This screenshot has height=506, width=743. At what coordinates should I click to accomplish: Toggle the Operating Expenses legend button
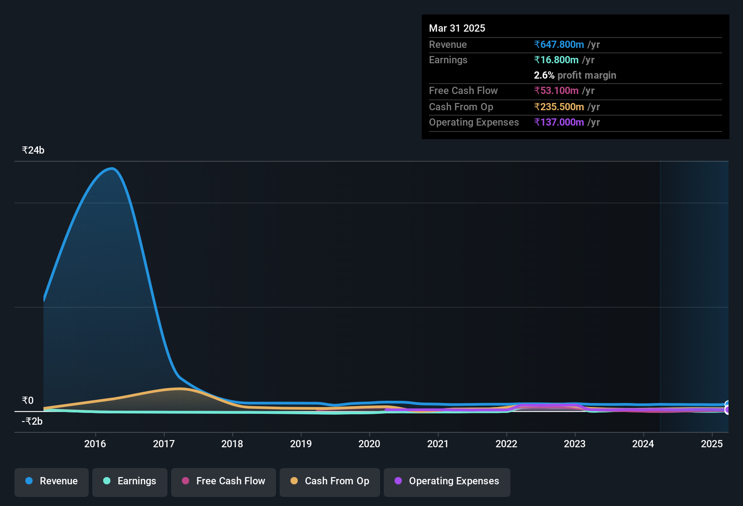[447, 482]
